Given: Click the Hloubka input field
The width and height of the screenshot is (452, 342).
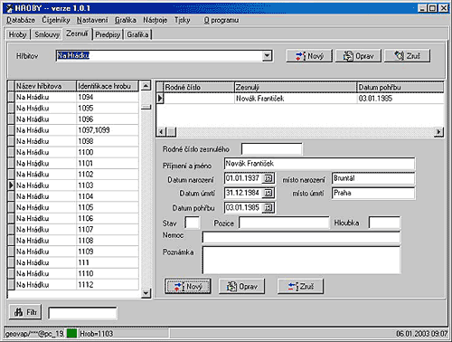Looking at the screenshot, I should pyautogui.click(x=384, y=223).
